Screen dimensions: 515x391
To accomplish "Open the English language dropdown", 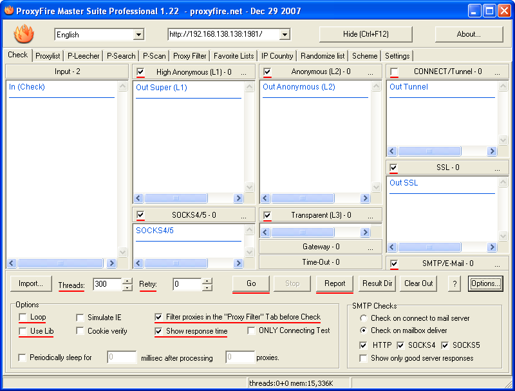I will coord(139,35).
